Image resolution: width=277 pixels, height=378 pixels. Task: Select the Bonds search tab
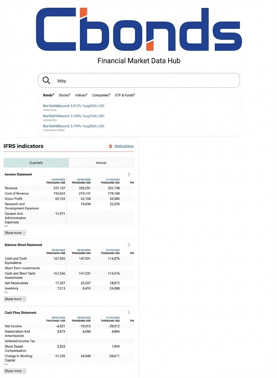(x=48, y=95)
